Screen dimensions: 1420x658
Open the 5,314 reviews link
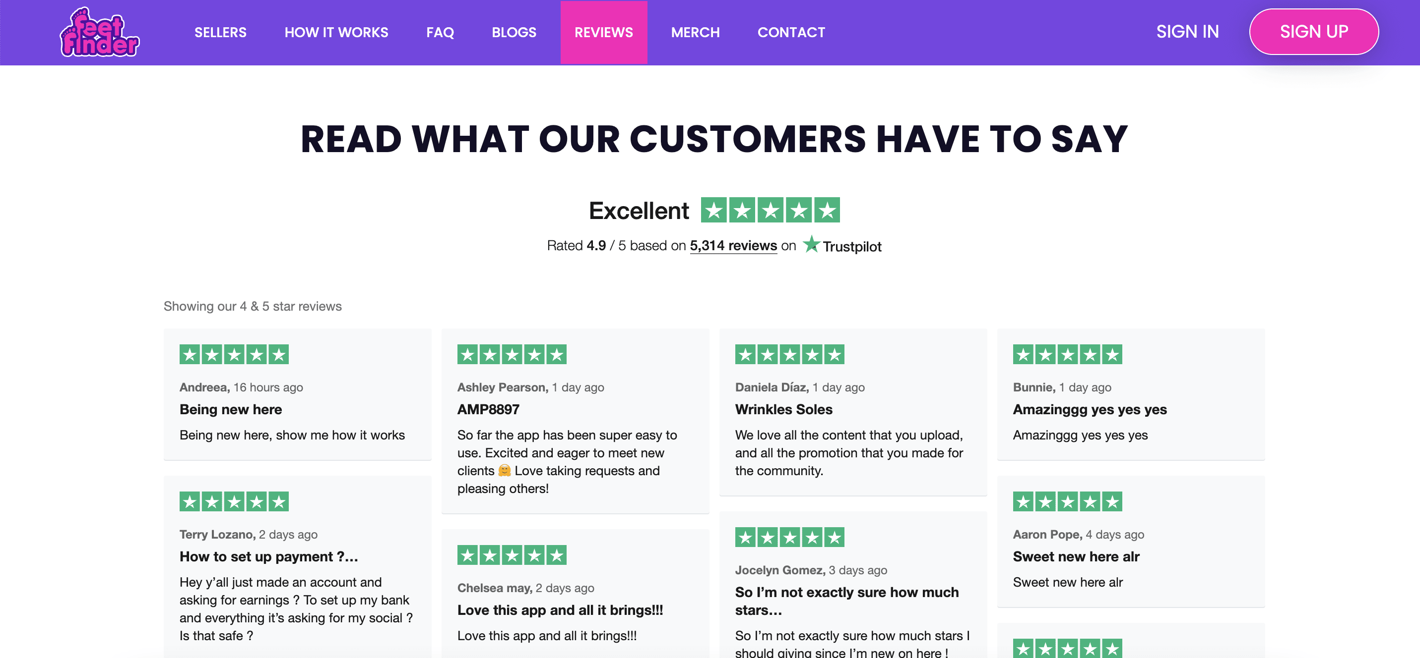tap(733, 246)
